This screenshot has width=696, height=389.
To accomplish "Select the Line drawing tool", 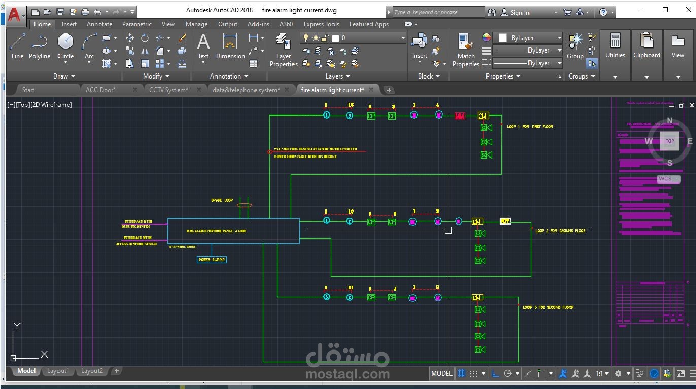I will point(17,46).
